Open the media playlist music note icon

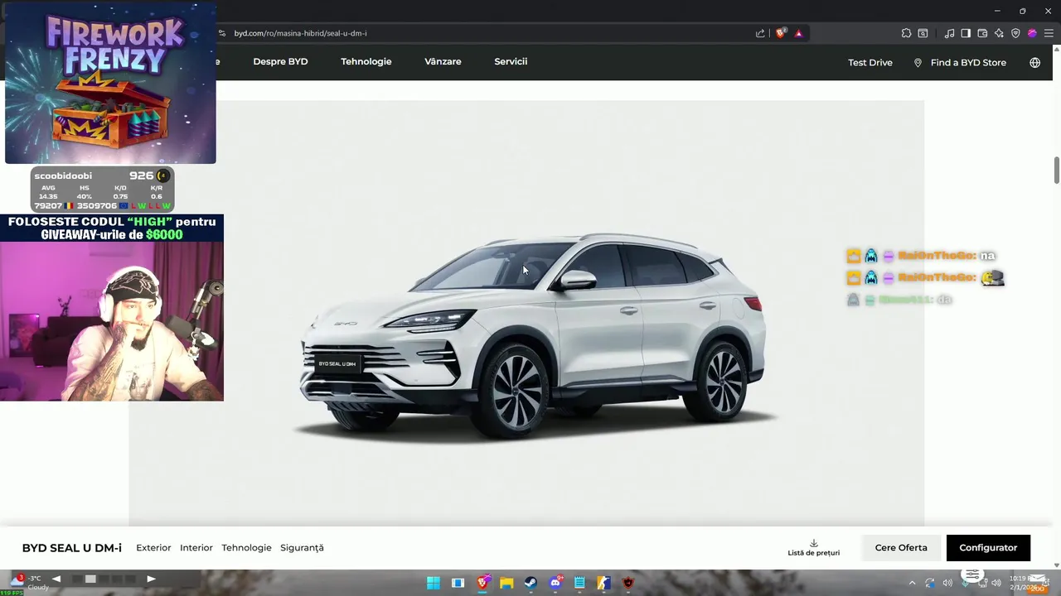(x=949, y=33)
